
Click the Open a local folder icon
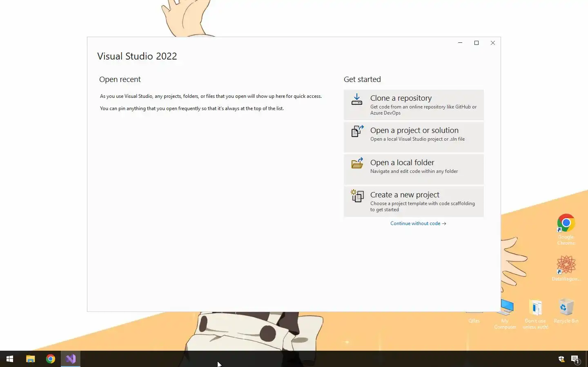357,163
